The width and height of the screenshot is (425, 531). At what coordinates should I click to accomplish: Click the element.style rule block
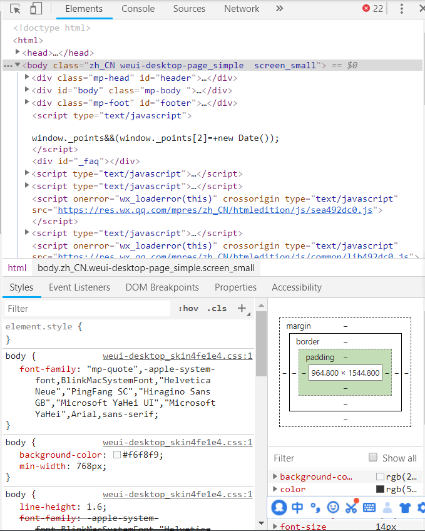coord(128,333)
